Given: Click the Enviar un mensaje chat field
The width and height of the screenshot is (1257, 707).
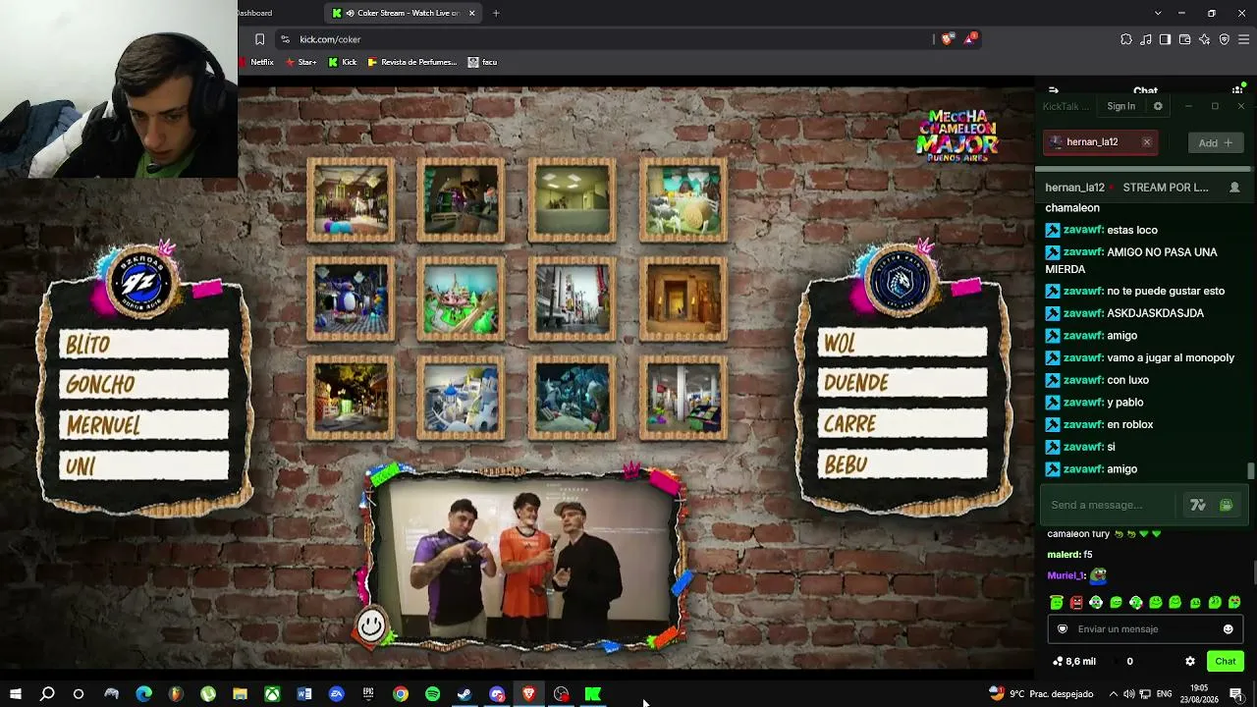Looking at the screenshot, I should tap(1144, 629).
